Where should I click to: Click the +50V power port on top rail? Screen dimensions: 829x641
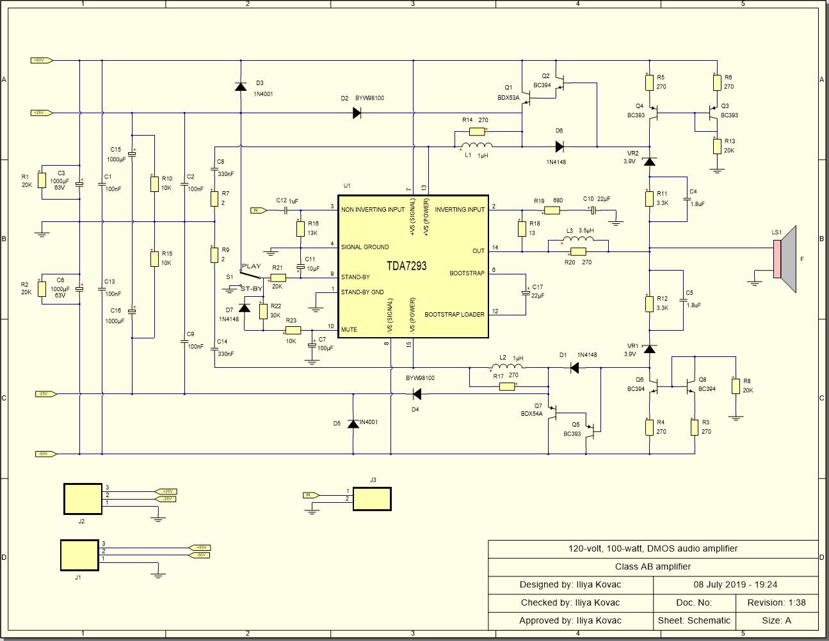tap(42, 60)
